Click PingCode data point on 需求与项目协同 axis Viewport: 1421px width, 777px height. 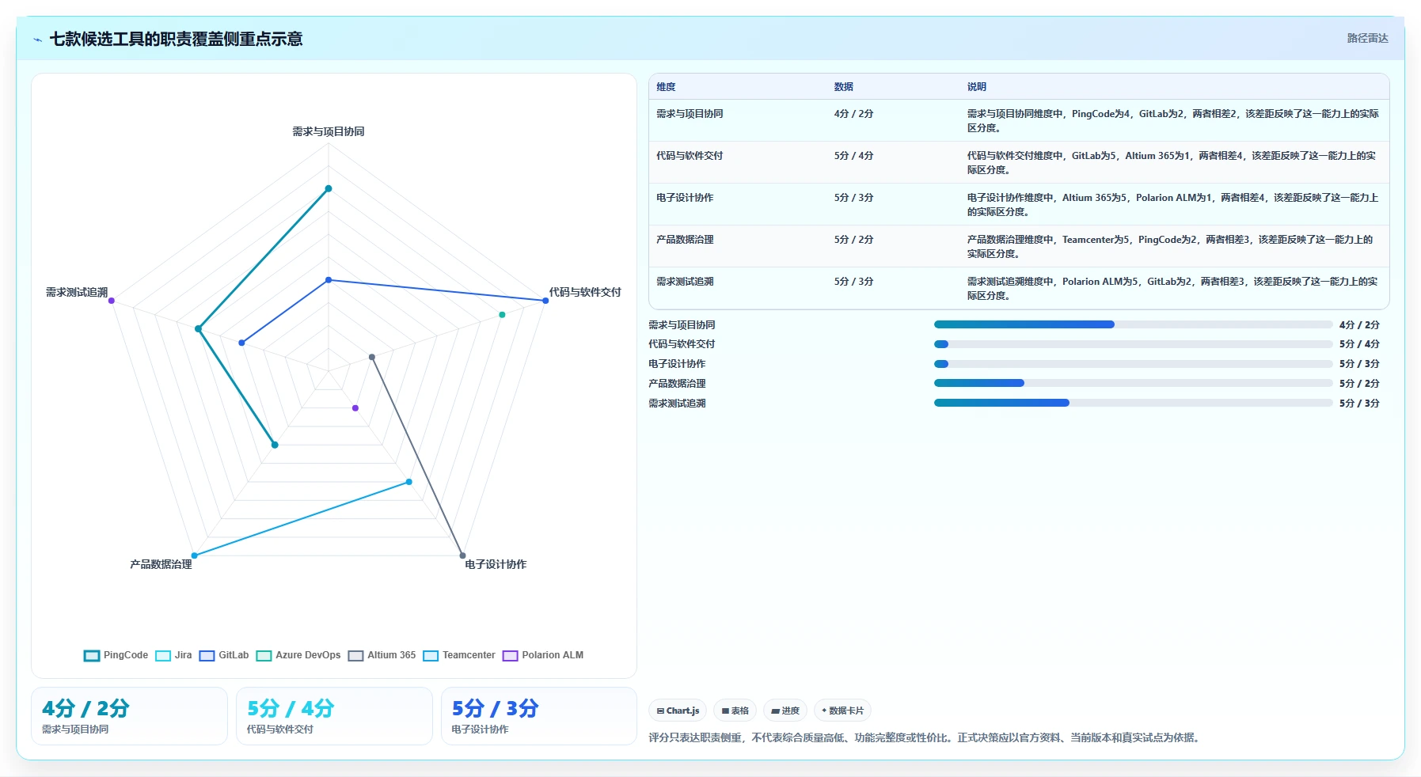[329, 188]
